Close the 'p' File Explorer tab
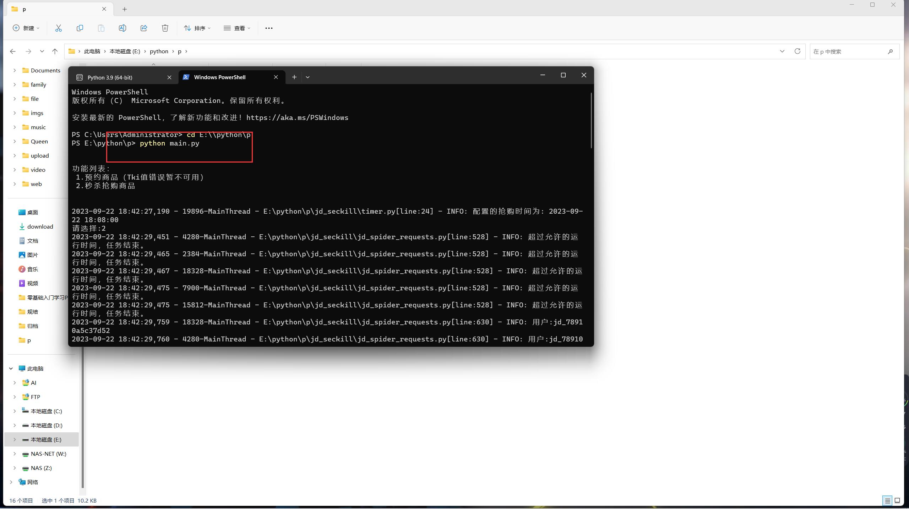Image resolution: width=909 pixels, height=509 pixels. point(104,9)
